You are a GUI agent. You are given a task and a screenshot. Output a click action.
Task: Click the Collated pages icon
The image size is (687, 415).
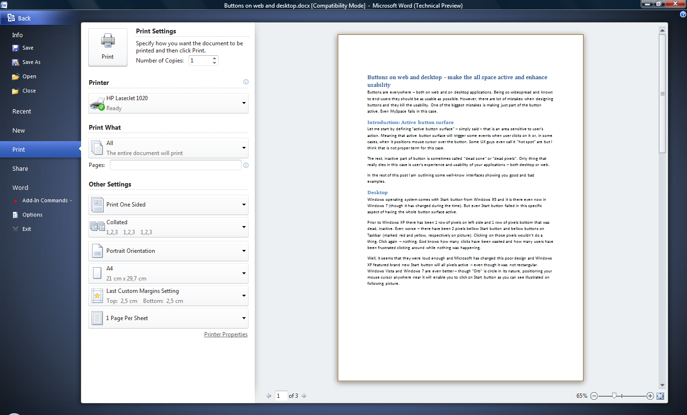coord(97,227)
